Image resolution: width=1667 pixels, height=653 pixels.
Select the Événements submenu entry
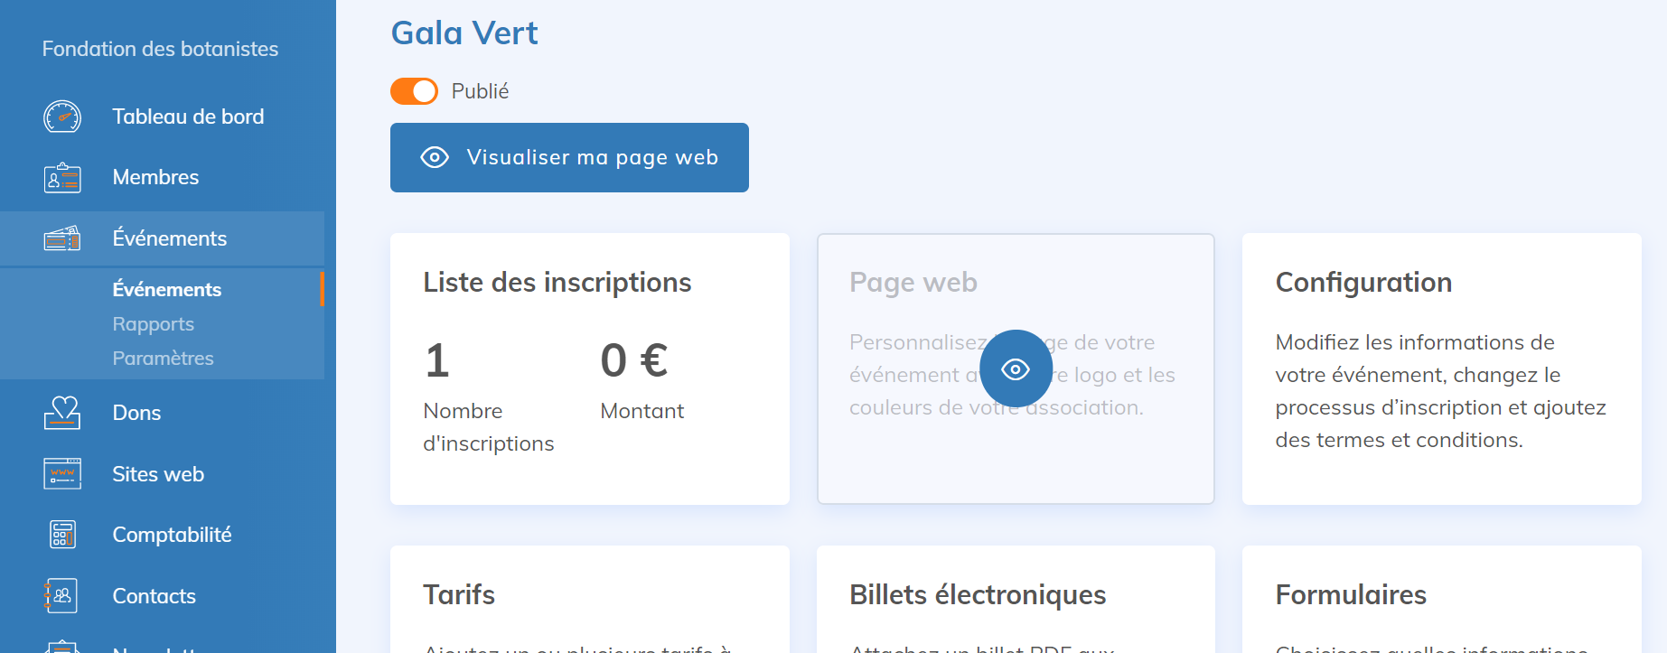pos(166,290)
